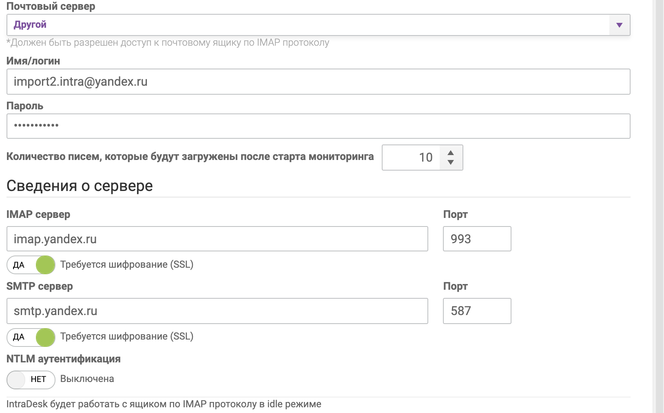Edit the IMAP сервер field imap.yandex.ru
Screen dimensions: 664x413
click(x=217, y=239)
